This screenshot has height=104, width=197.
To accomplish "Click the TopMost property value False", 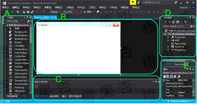I will point(181,95).
